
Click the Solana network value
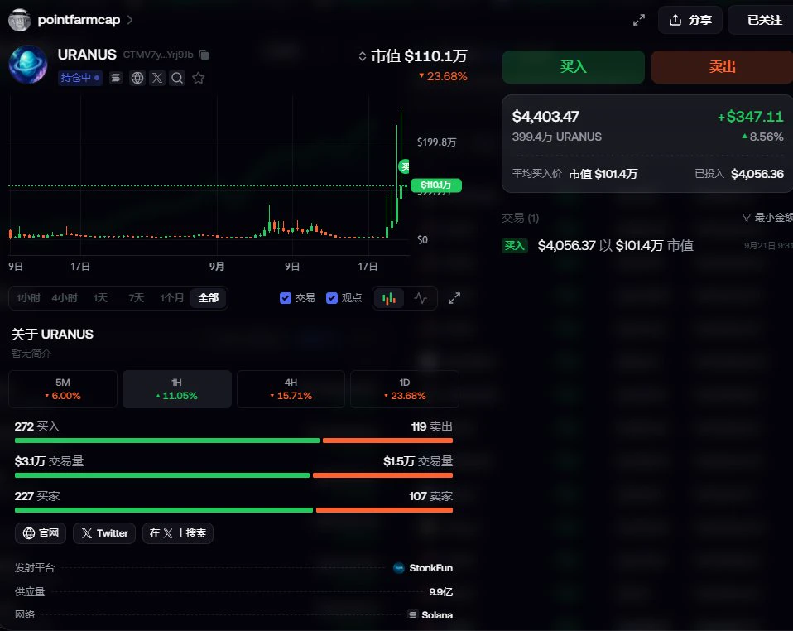coord(430,614)
